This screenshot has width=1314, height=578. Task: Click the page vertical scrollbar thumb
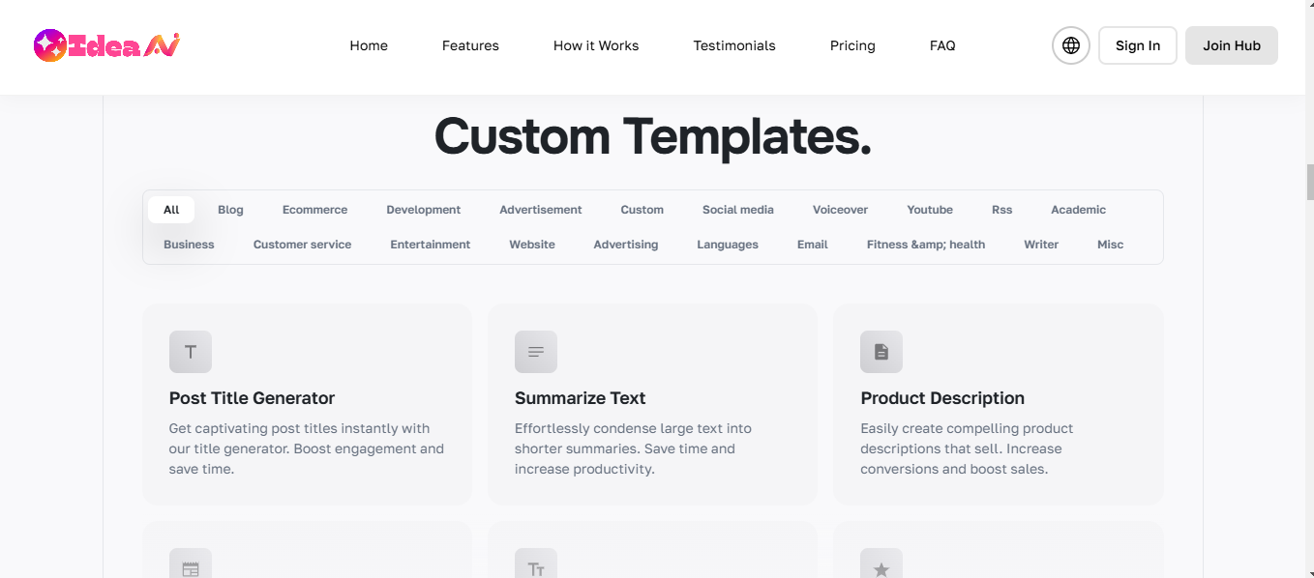1310,182
